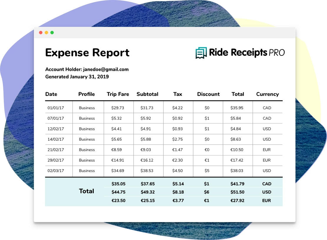Click total $38.03

coord(237,171)
